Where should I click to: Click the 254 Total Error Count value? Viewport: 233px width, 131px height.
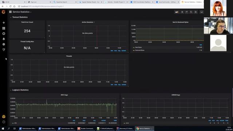(x=27, y=31)
